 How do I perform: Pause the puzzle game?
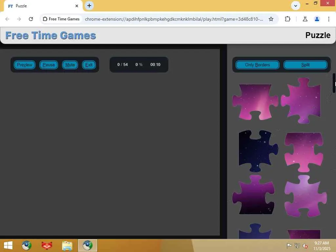coord(49,65)
